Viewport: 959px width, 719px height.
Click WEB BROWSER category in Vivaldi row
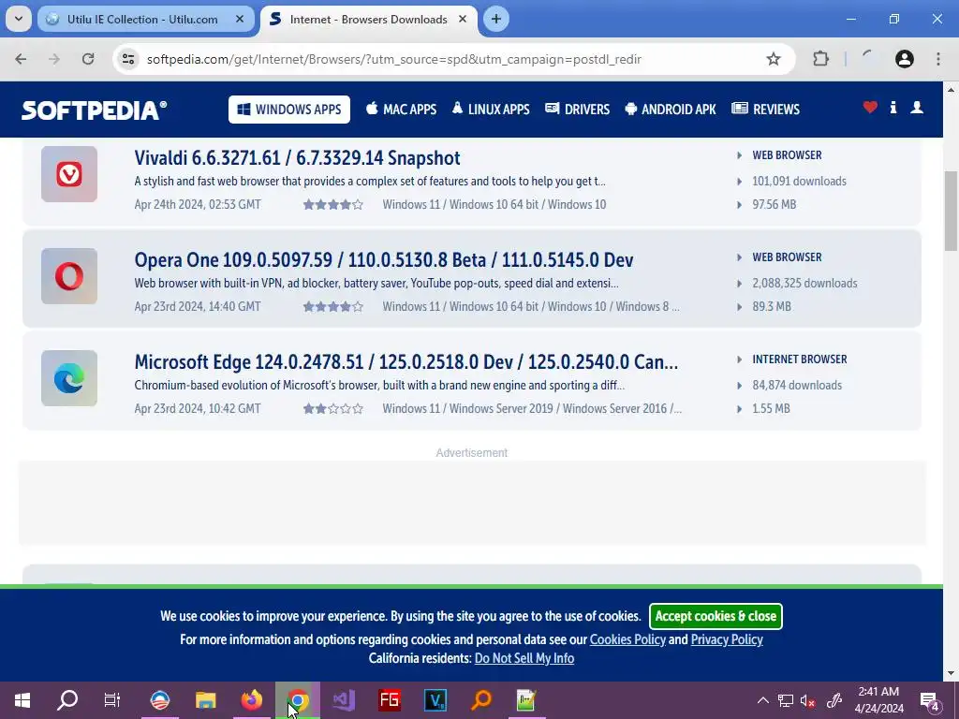787,155
